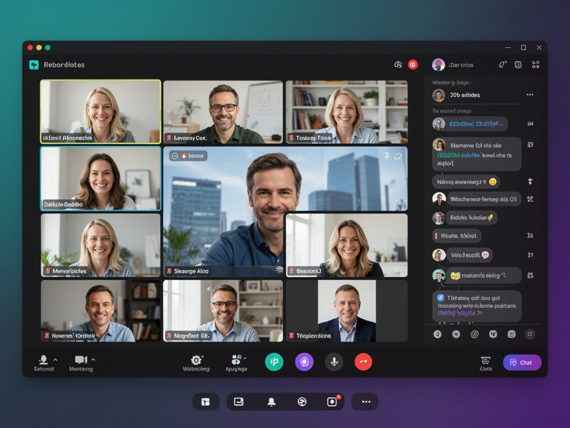Viewport: 570px width, 428px height.
Task: Click the purple Chat button
Action: pos(522,362)
